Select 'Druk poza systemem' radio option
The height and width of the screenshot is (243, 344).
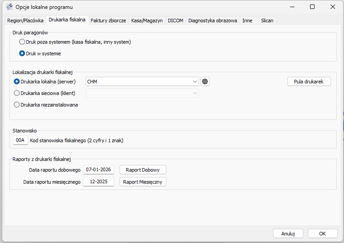(x=22, y=42)
